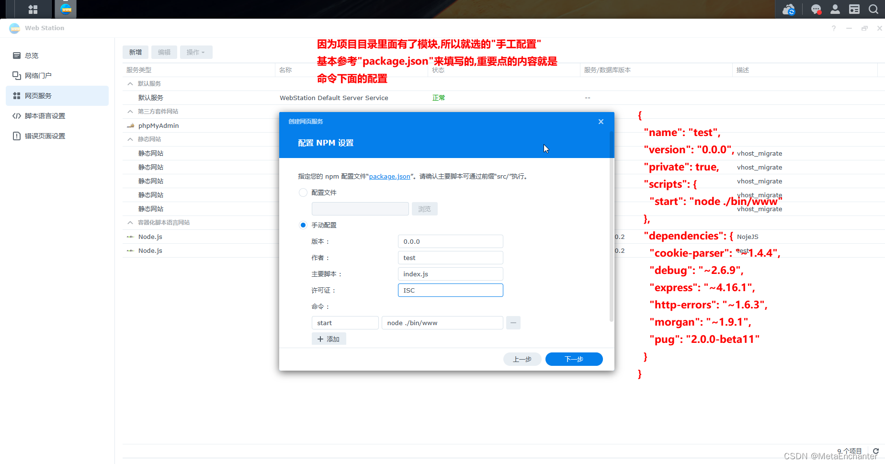The height and width of the screenshot is (464, 885).
Task: Click the Web Station taskbar icon
Action: coord(66,9)
